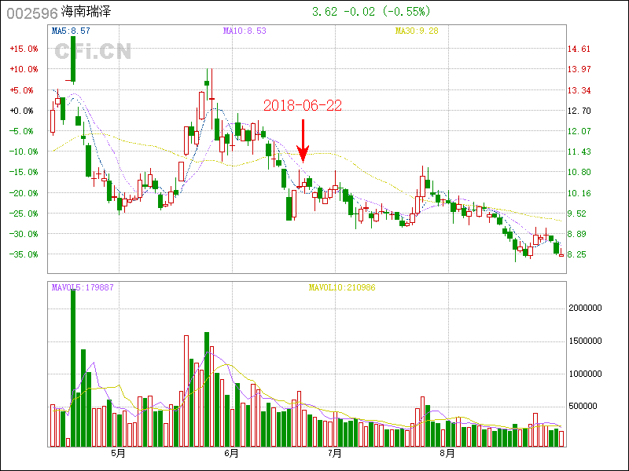Click the MAVOL10:210966 volume label
Viewport: 629px width, 471px height.
click(x=340, y=287)
